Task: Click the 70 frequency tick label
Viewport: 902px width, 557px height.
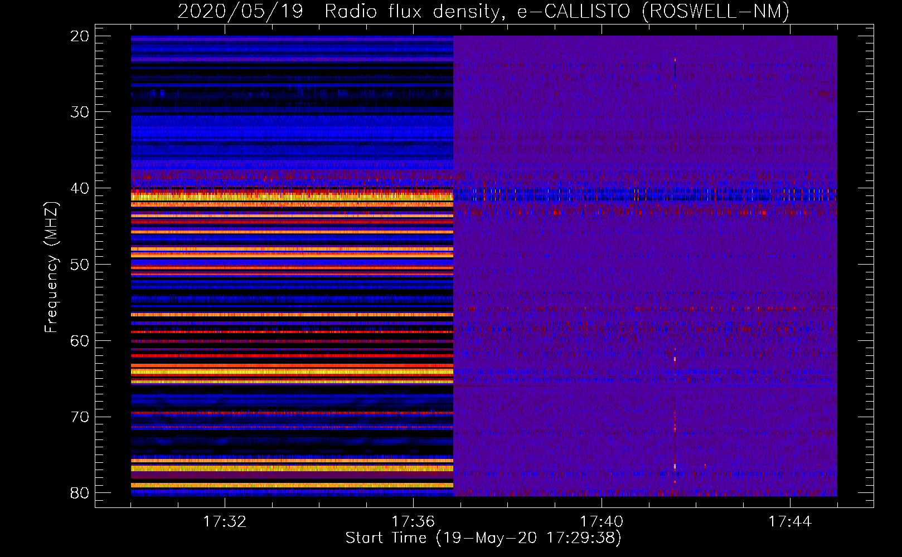Action: point(80,417)
